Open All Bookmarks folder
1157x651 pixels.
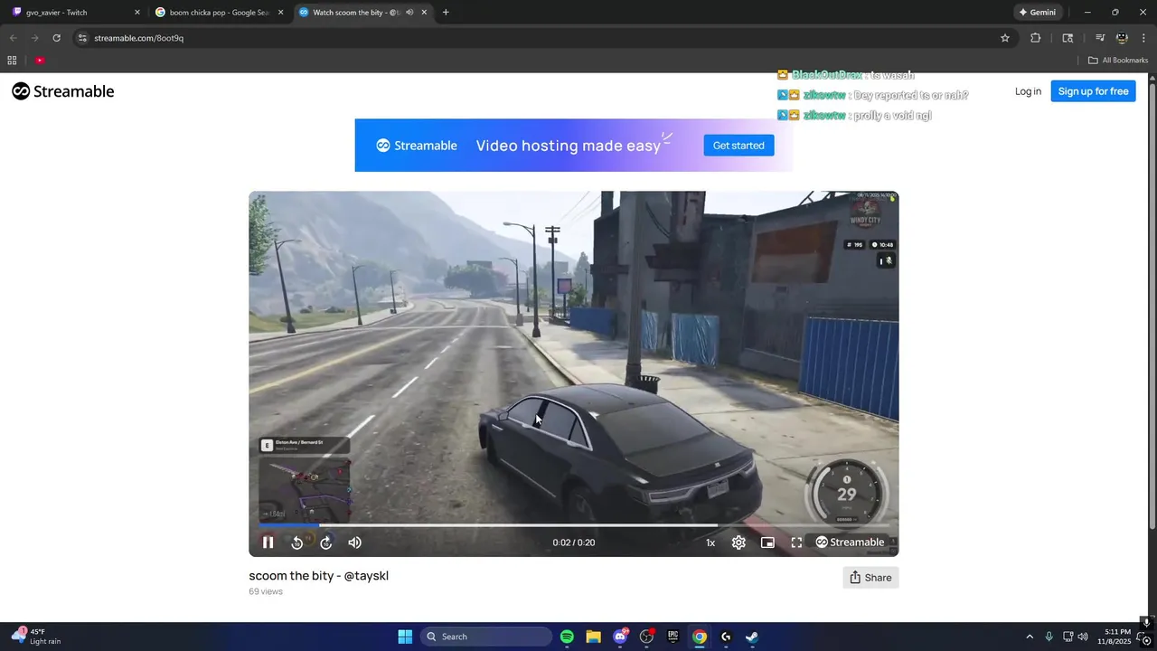[x=1118, y=61]
